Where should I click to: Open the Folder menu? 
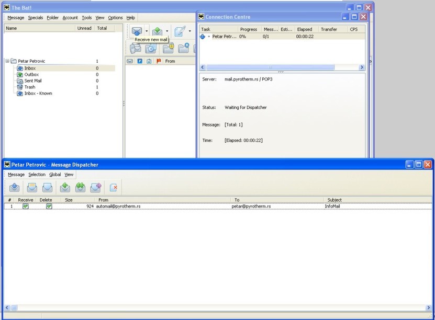click(53, 17)
